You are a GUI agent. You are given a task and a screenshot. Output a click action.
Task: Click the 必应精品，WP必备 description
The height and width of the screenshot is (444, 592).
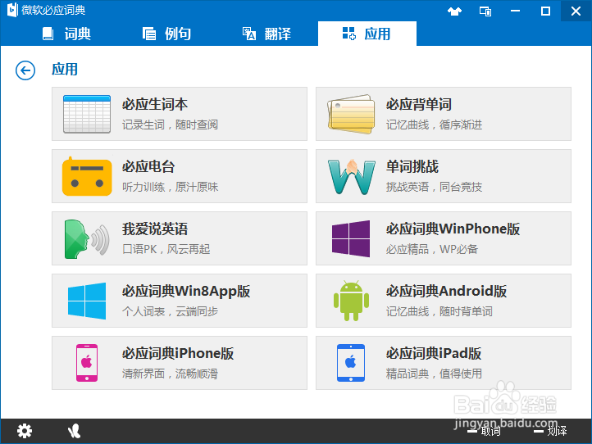pos(432,249)
